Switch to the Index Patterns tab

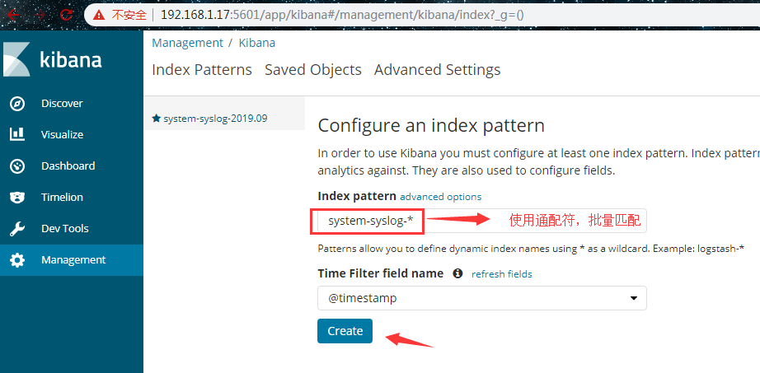pyautogui.click(x=202, y=70)
